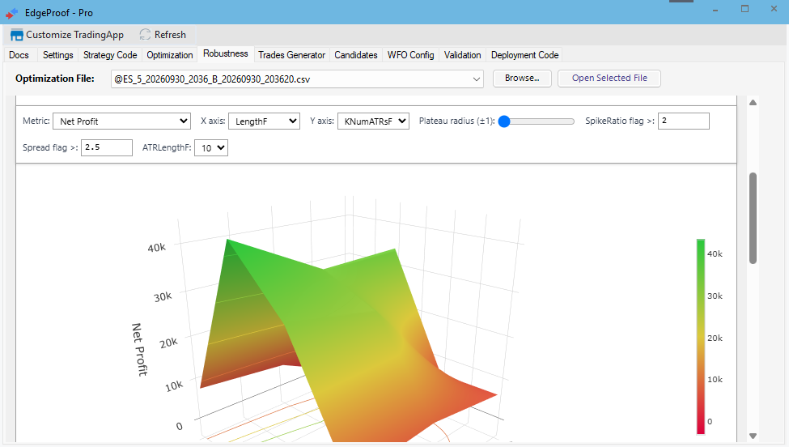789x447 pixels.
Task: Open the Y axis KNumATRsF dropdown
Action: 373,121
